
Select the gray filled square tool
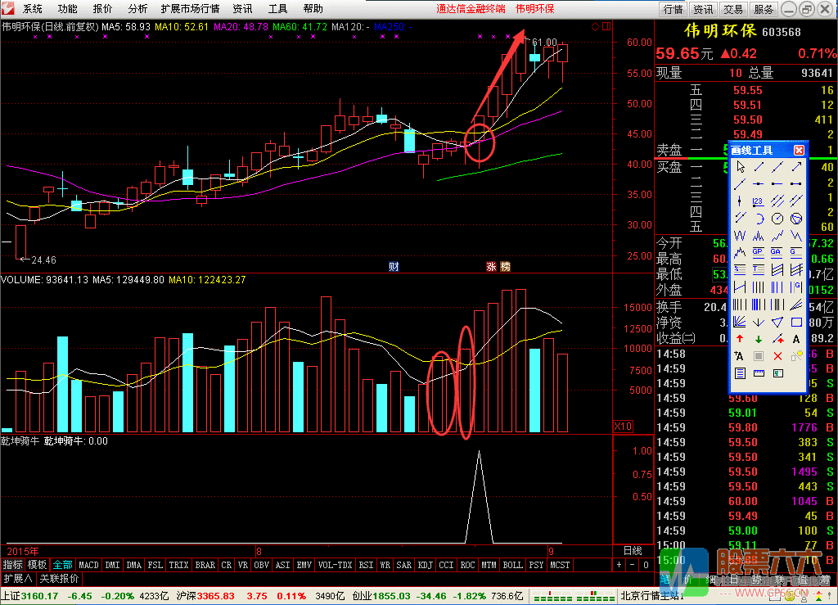pos(759,356)
